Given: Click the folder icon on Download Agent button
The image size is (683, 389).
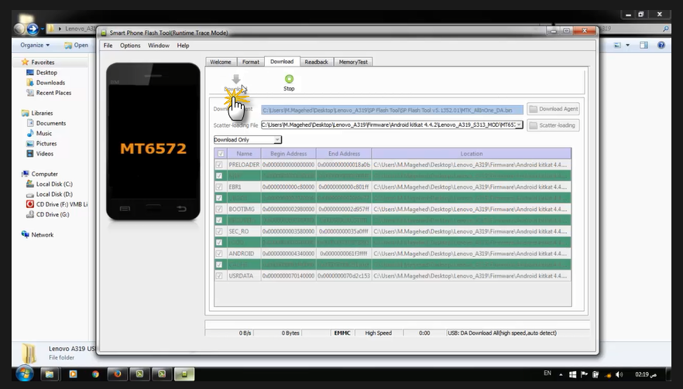Looking at the screenshot, I should coord(533,109).
